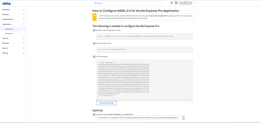Screen dimensions: 261x123
Task: Click the search magnifier icon
Action: coord(96,3)
